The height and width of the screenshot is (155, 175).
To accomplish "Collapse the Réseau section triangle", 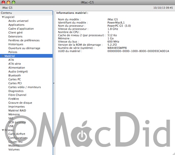I will pyautogui.click(x=3, y=130).
